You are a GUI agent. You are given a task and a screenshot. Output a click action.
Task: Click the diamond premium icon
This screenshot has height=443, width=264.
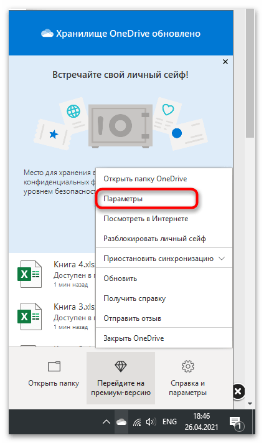click(121, 366)
